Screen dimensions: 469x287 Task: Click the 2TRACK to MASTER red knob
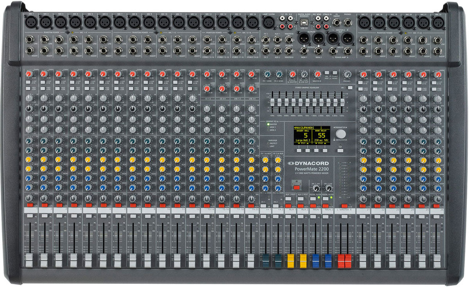292,74
